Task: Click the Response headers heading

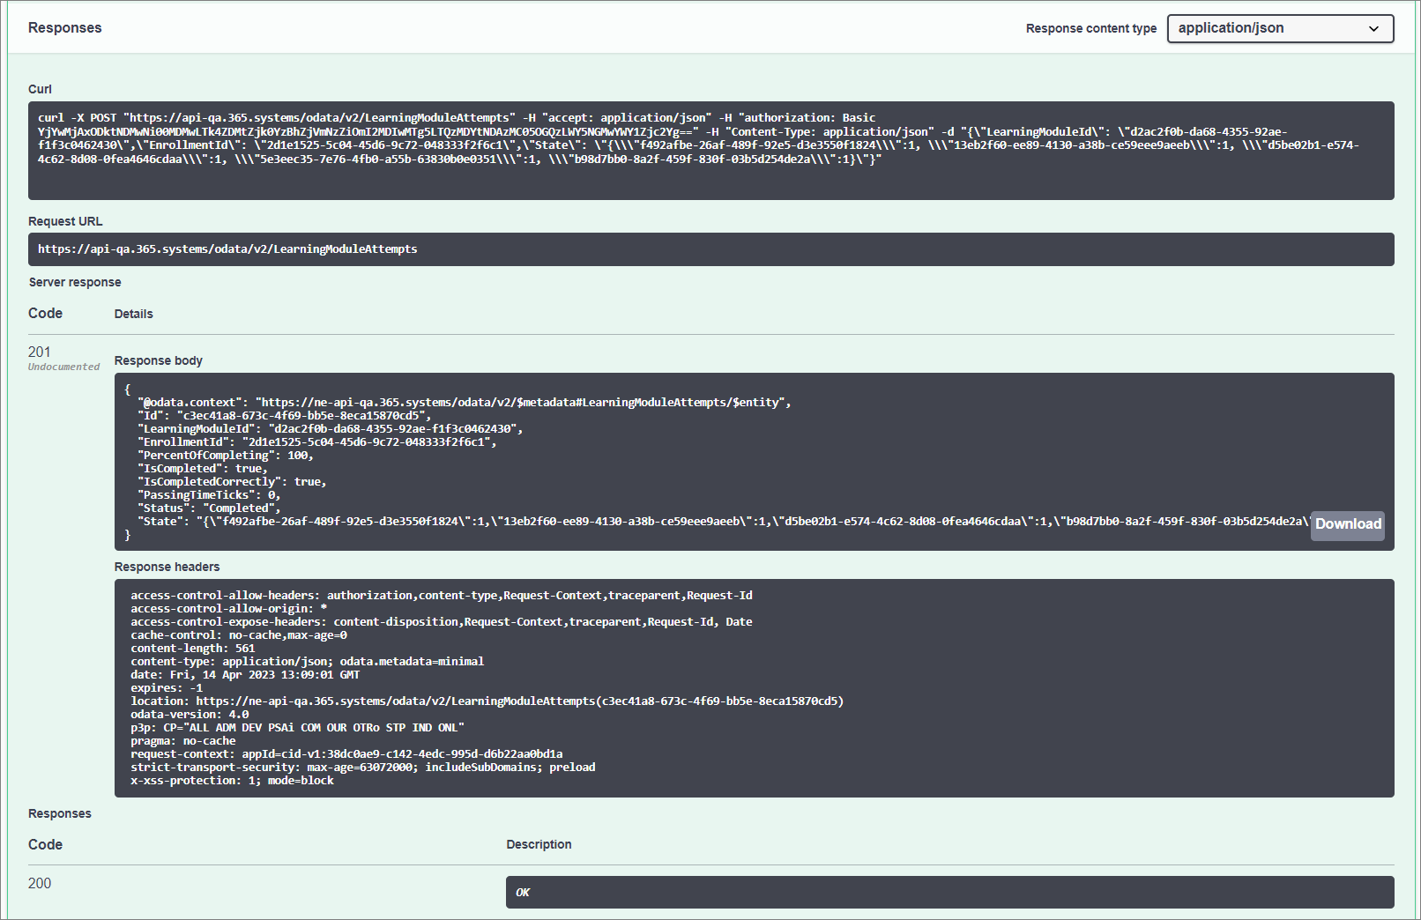Action: [x=167, y=567]
